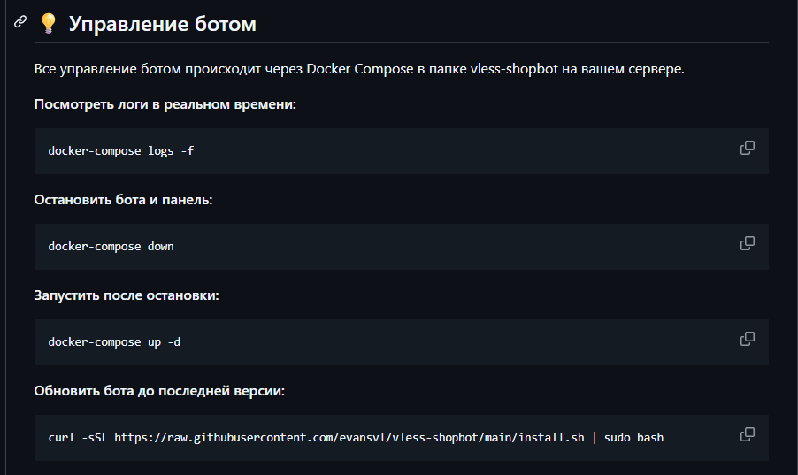The height and width of the screenshot is (475, 798).
Task: Click the 'docker-compose logs -f' code text
Action: 120,151
